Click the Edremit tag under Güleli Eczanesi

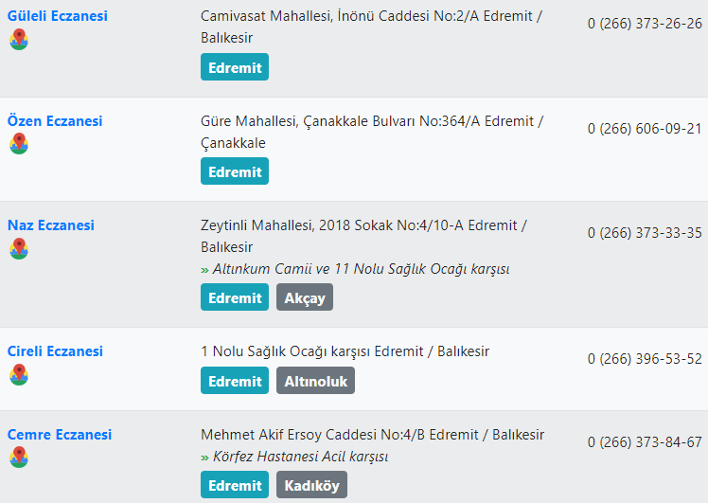235,67
